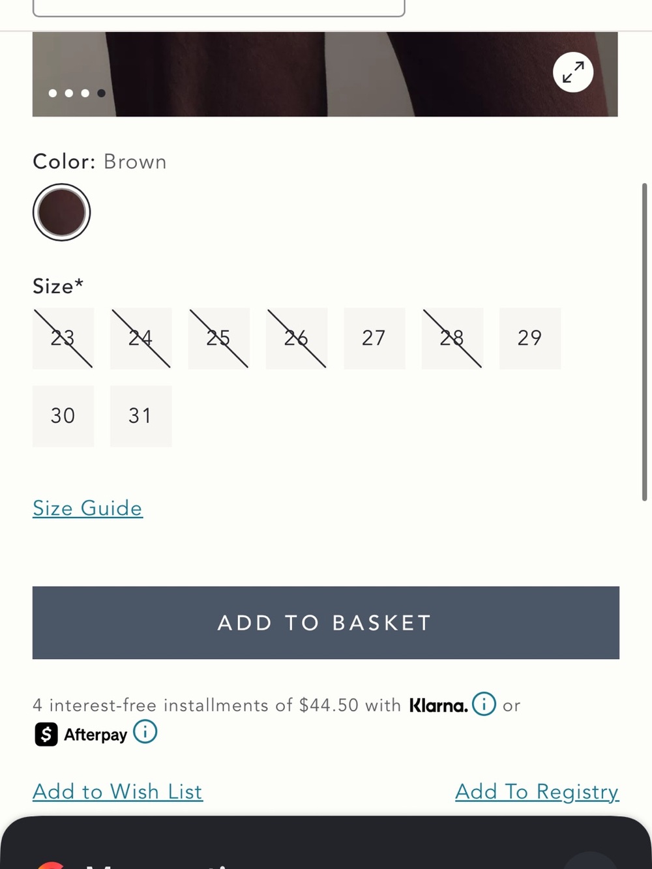Expand the product image to fullscreen
Screen dimensions: 652x869
[x=573, y=72]
